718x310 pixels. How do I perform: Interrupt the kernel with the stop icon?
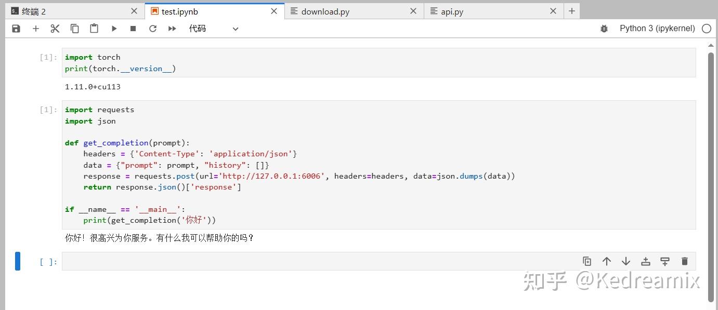133,29
